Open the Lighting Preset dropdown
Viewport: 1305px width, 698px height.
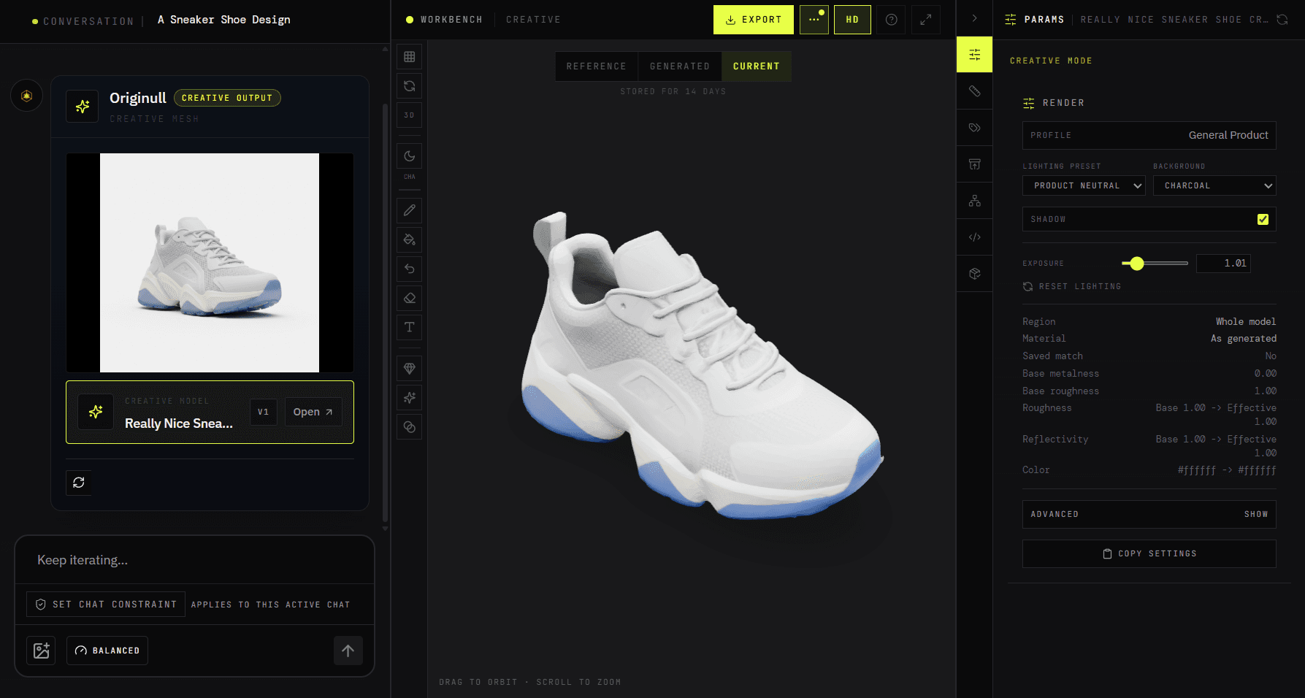click(x=1084, y=185)
